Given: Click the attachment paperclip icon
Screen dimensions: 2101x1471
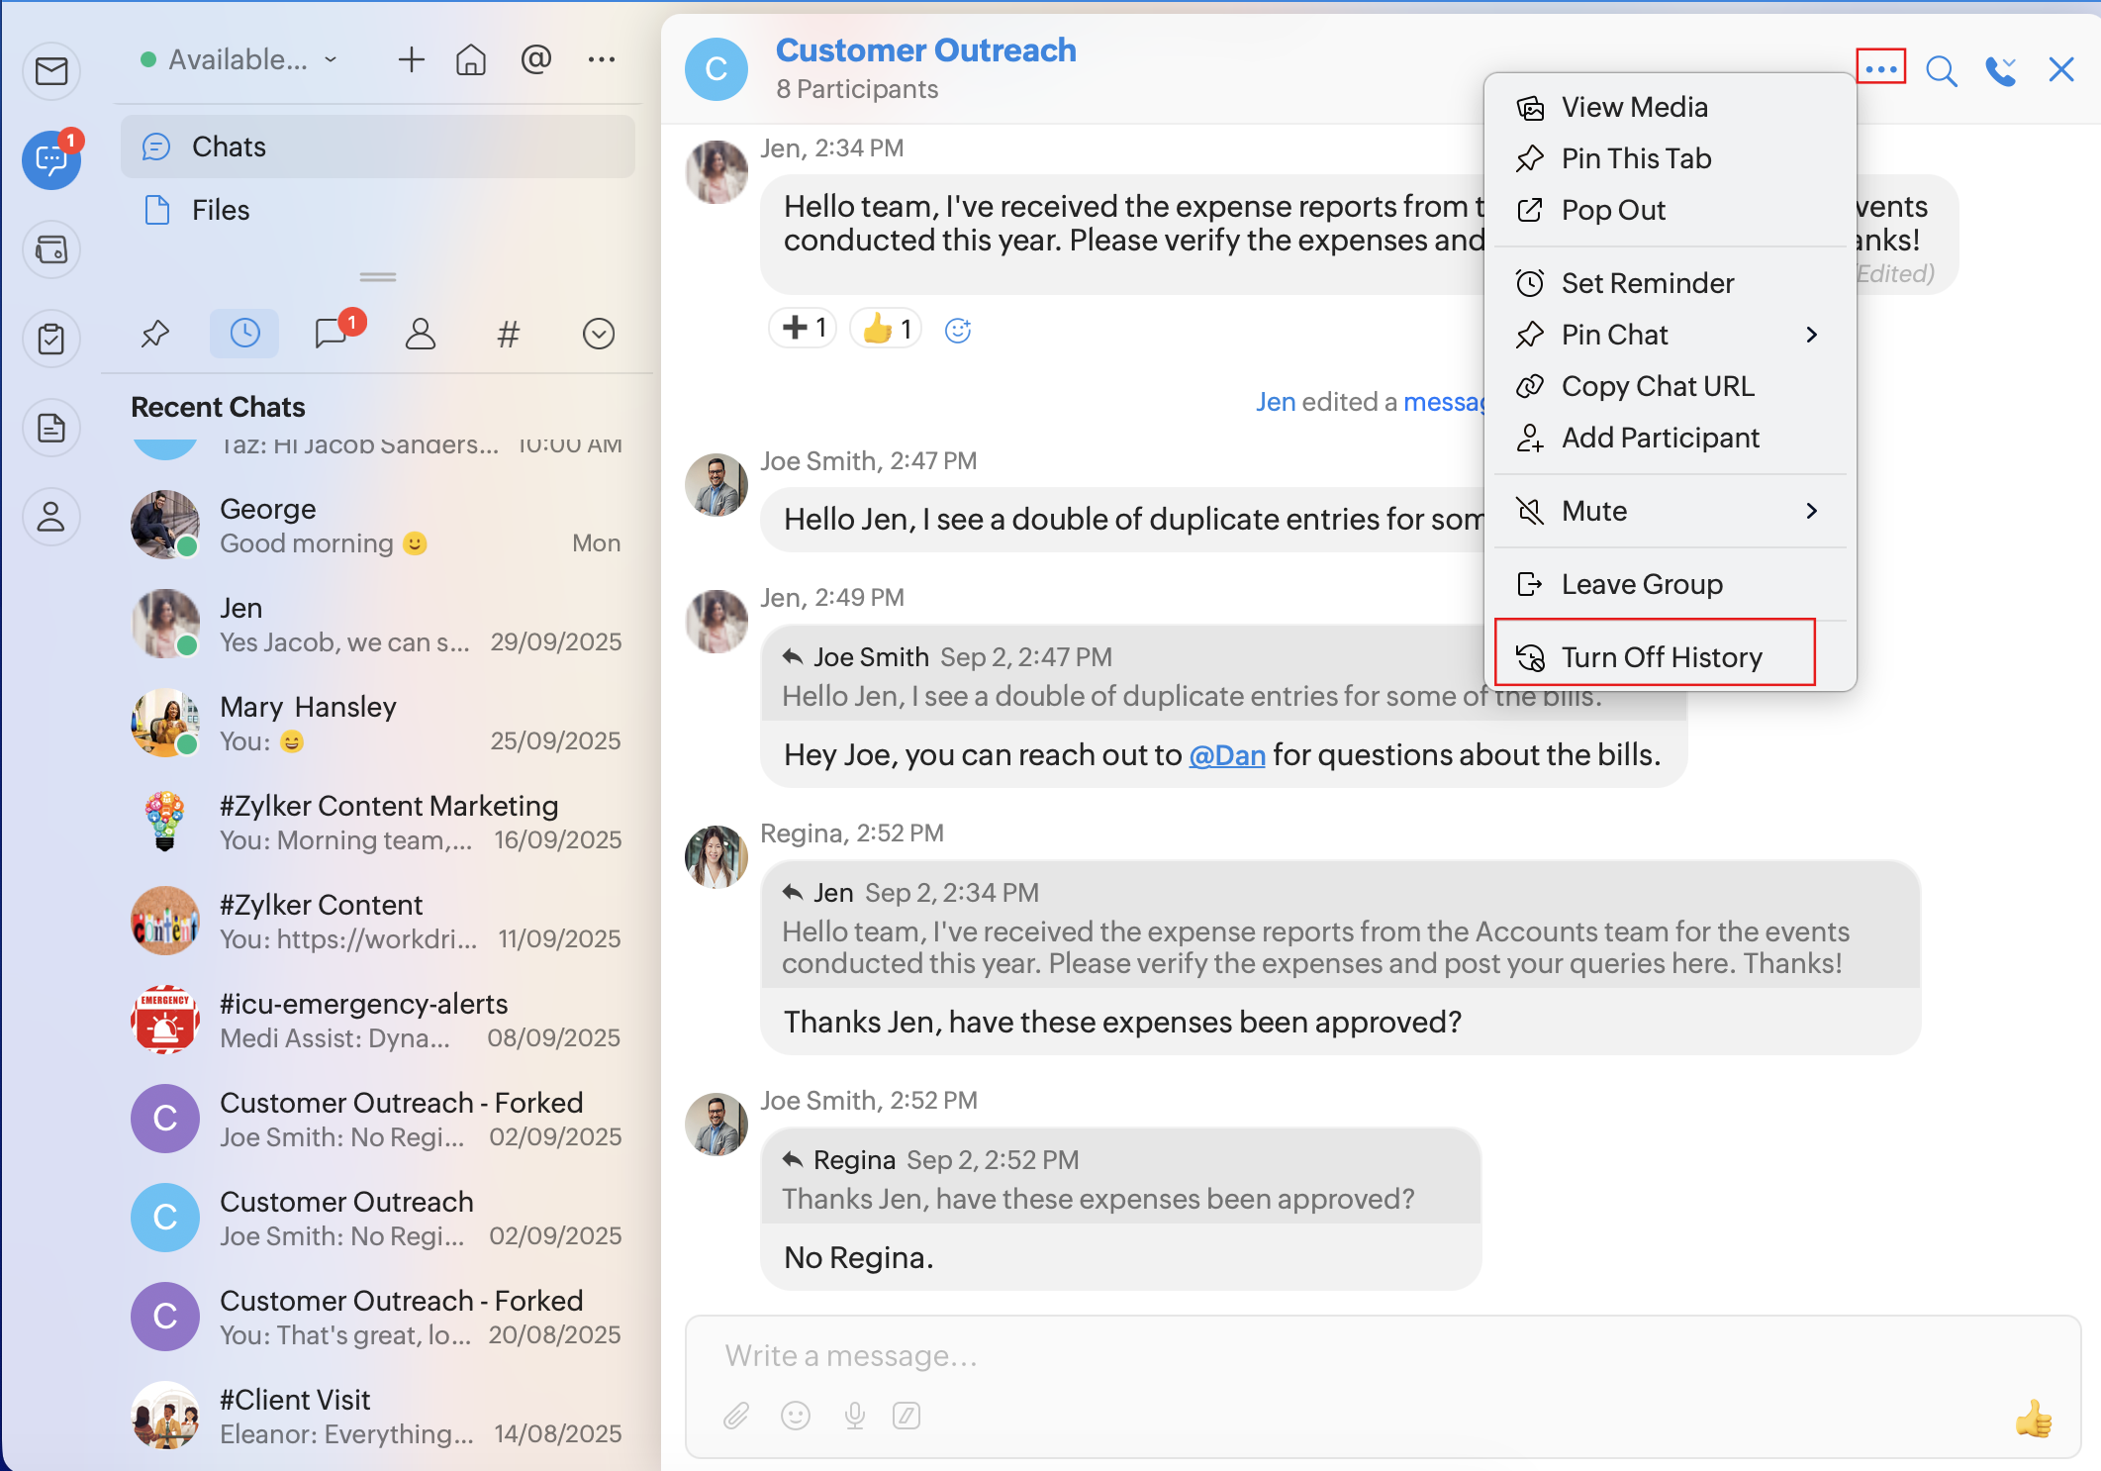Looking at the screenshot, I should click(x=736, y=1416).
